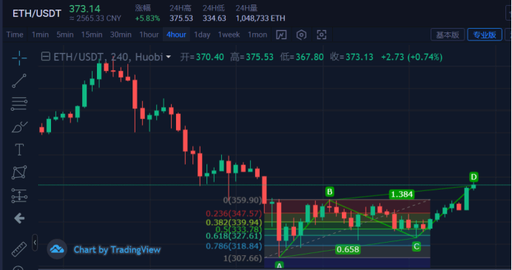Select pattern point B marker
The image size is (512, 270).
329,192
